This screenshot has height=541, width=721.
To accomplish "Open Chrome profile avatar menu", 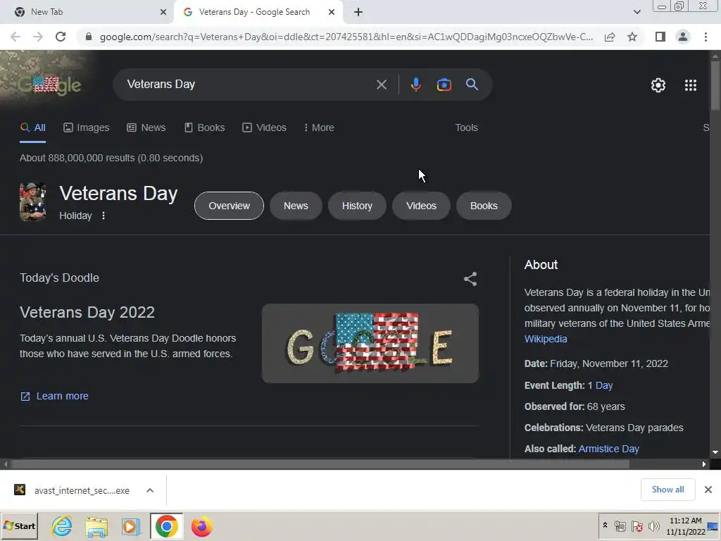I will point(683,37).
